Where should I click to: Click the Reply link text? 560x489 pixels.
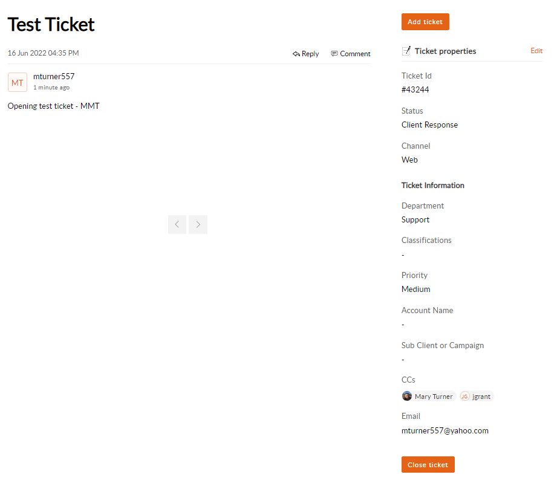click(310, 54)
